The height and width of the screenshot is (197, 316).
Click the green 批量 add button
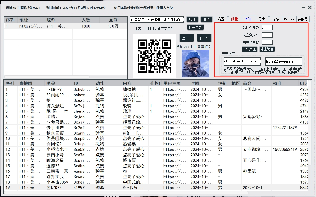206,19
